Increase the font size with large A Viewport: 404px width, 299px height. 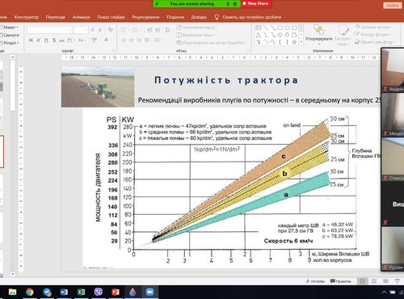point(93,30)
